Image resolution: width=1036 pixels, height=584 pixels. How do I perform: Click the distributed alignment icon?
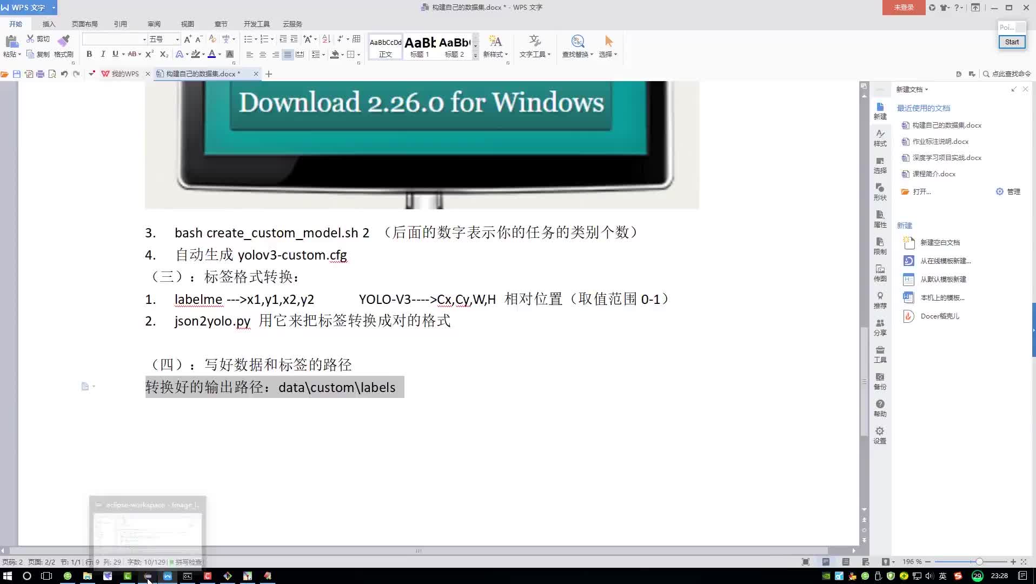point(300,54)
